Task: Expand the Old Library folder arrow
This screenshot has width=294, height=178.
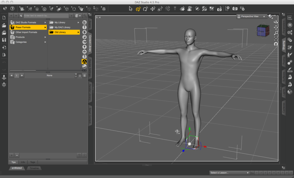Action: tap(78, 32)
